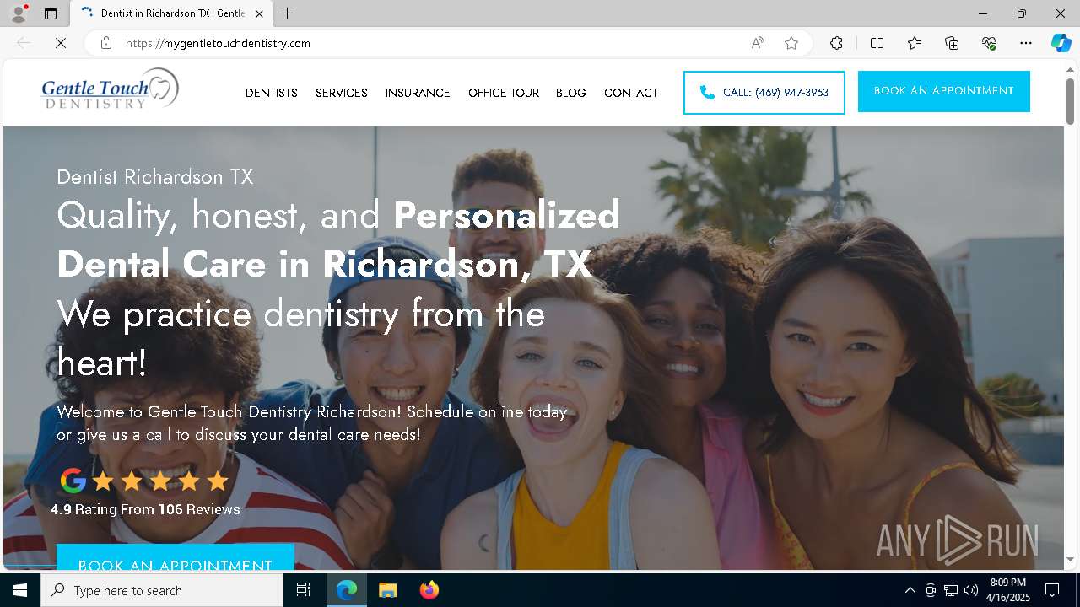Open the tab actions menu icon
1080x607 pixels.
coord(51,13)
